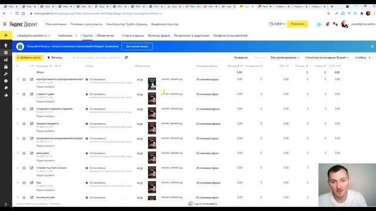Open Статистика за последние 30 дней dropdown
The image size is (376, 211).
tap(327, 57)
